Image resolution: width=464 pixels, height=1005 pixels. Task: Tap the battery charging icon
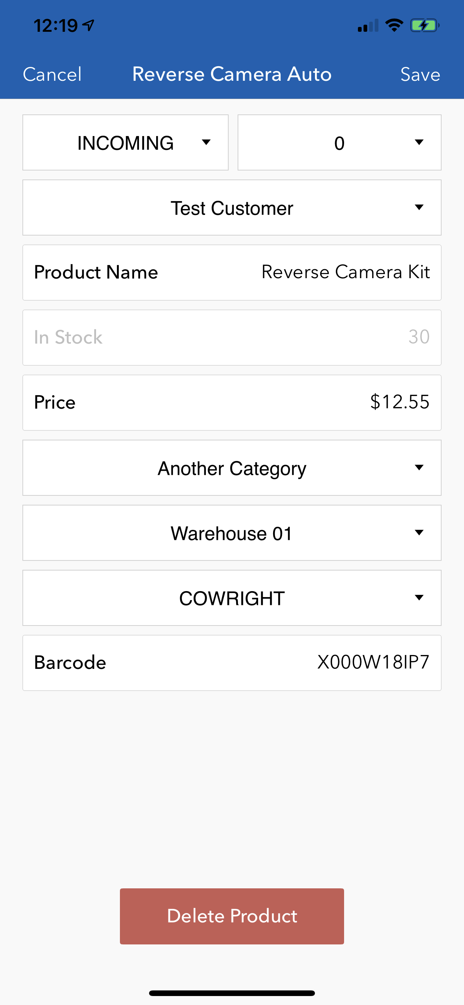click(425, 26)
